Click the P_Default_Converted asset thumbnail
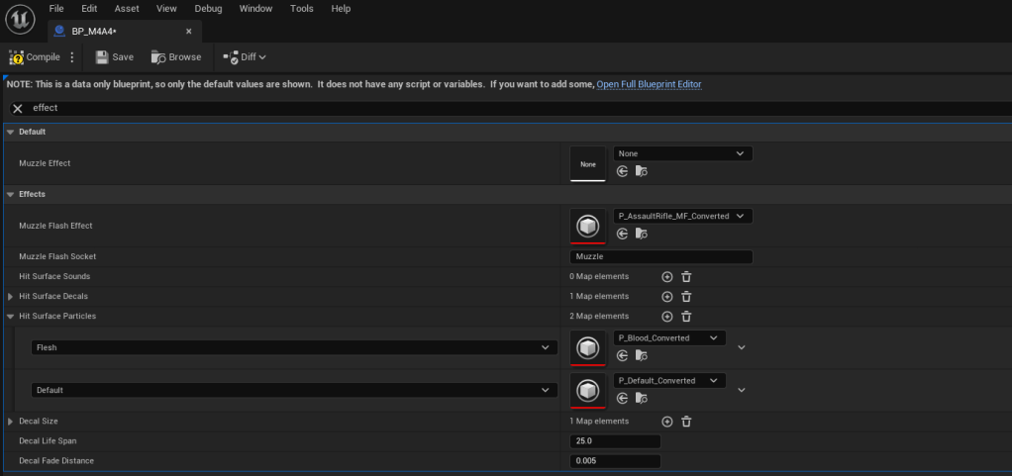The height and width of the screenshot is (476, 1012). click(x=587, y=390)
